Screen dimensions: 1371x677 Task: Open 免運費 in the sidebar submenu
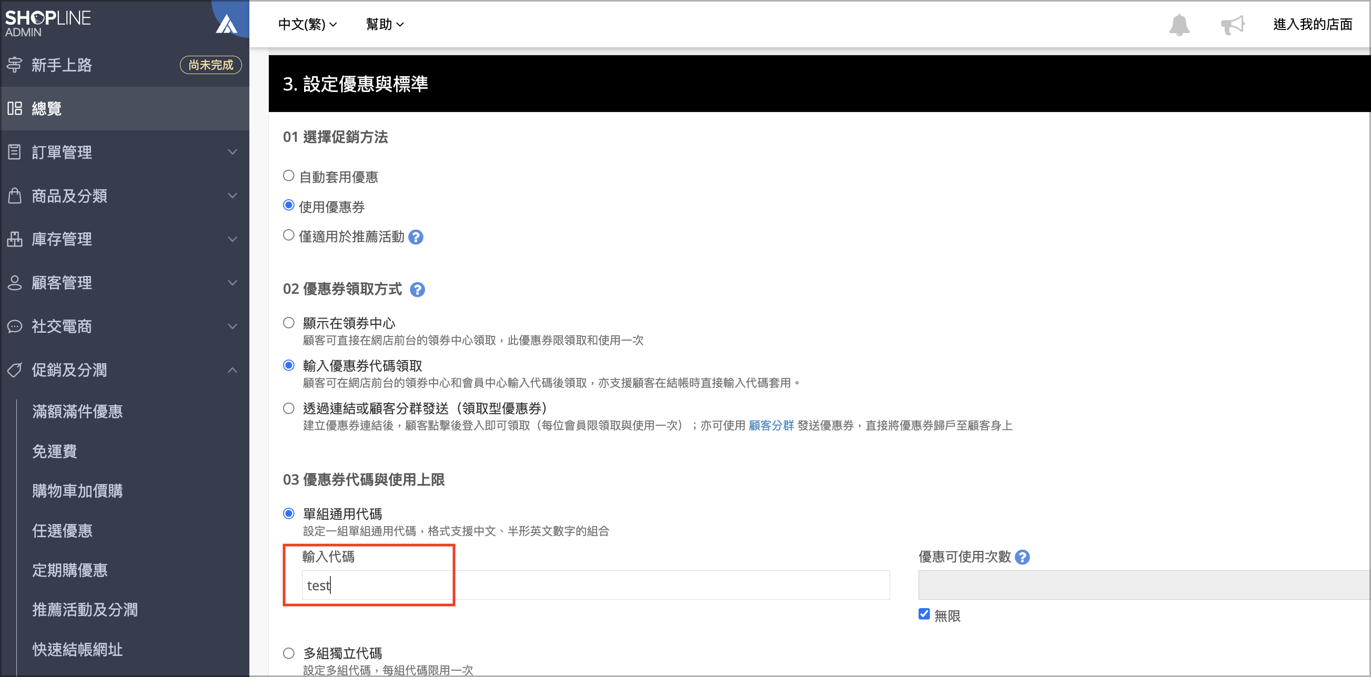point(54,451)
